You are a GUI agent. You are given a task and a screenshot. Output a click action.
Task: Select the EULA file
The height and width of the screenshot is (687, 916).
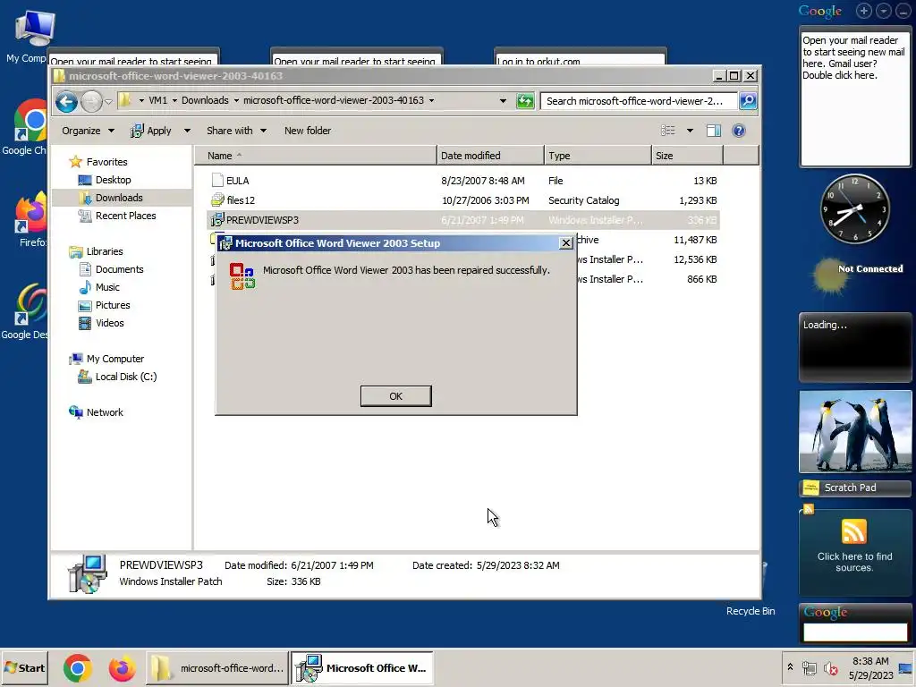[x=464, y=181]
